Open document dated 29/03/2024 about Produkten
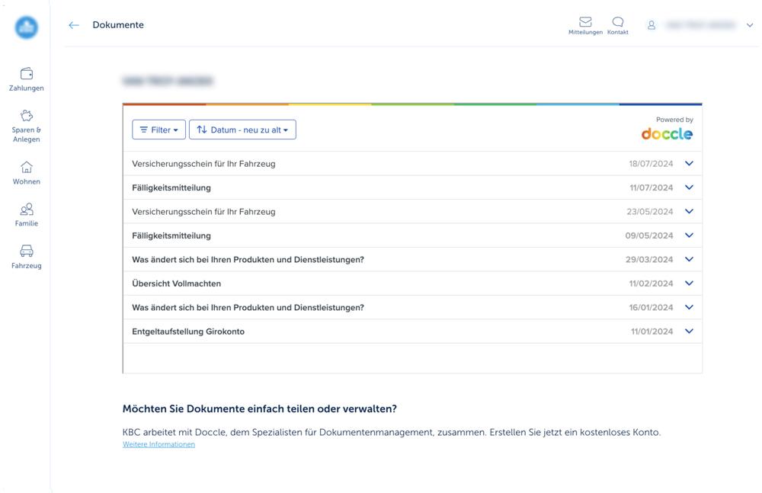The image size is (762, 493). 248,260
